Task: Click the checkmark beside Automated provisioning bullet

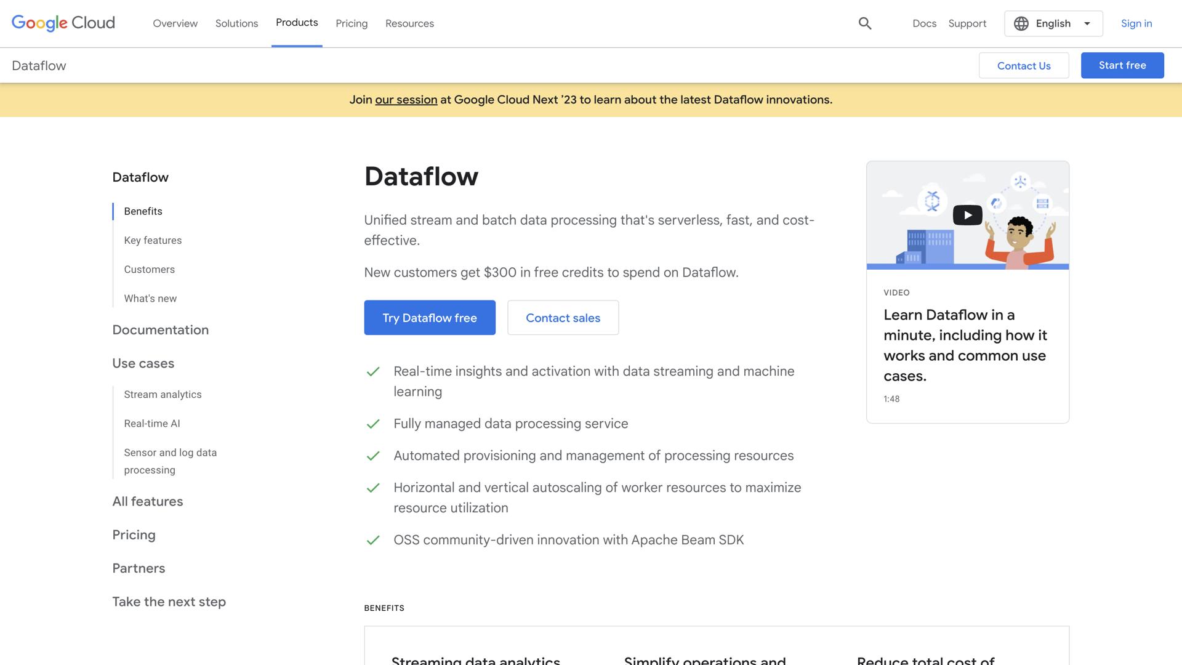Action: tap(374, 456)
